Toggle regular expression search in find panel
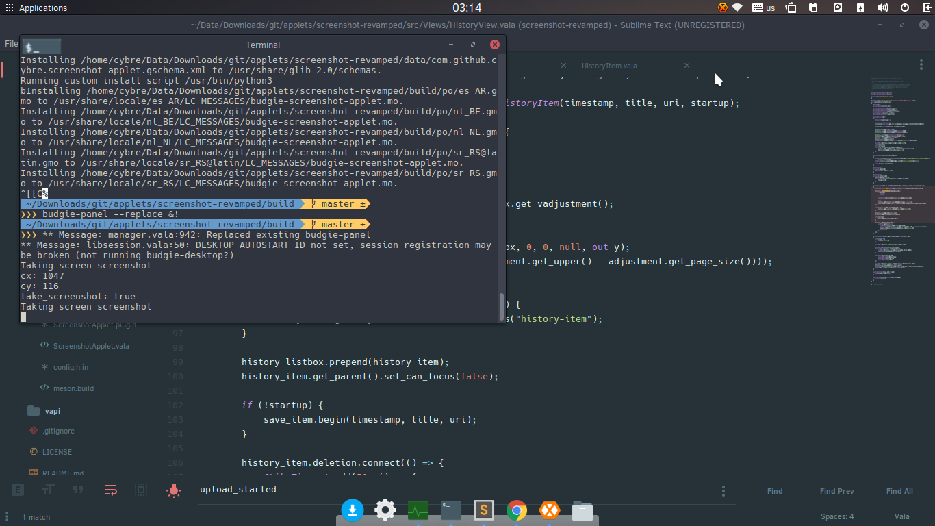This screenshot has height=526, width=935. point(18,490)
